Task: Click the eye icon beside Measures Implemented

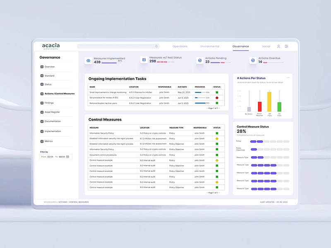Action: tap(88, 60)
